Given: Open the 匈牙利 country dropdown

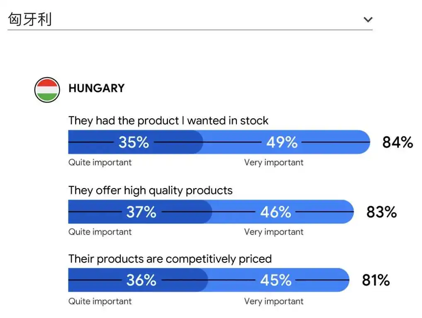Looking at the screenshot, I should click(x=190, y=20).
